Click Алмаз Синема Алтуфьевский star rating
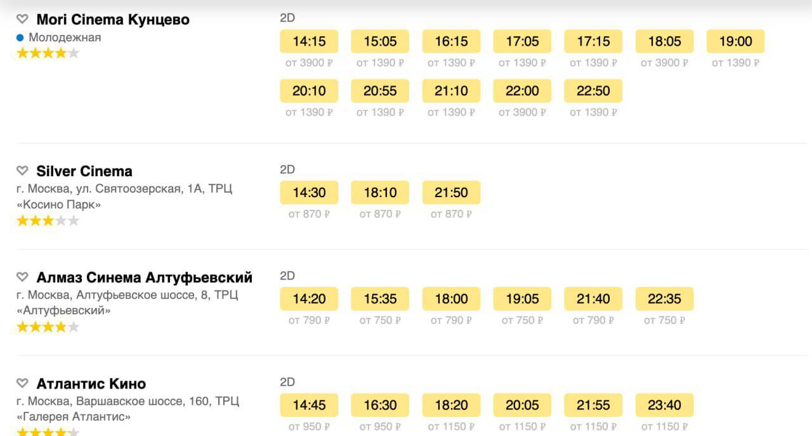The image size is (812, 436). [x=48, y=327]
